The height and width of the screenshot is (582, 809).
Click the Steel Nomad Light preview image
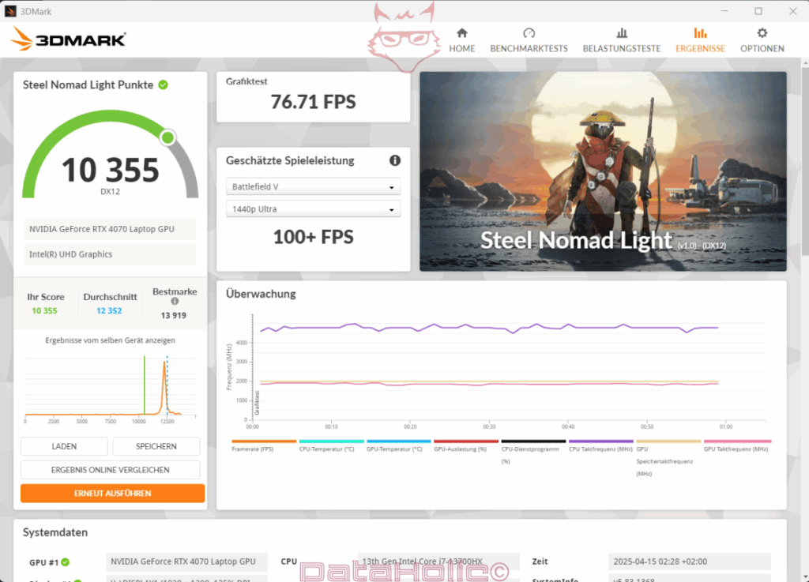coord(603,171)
